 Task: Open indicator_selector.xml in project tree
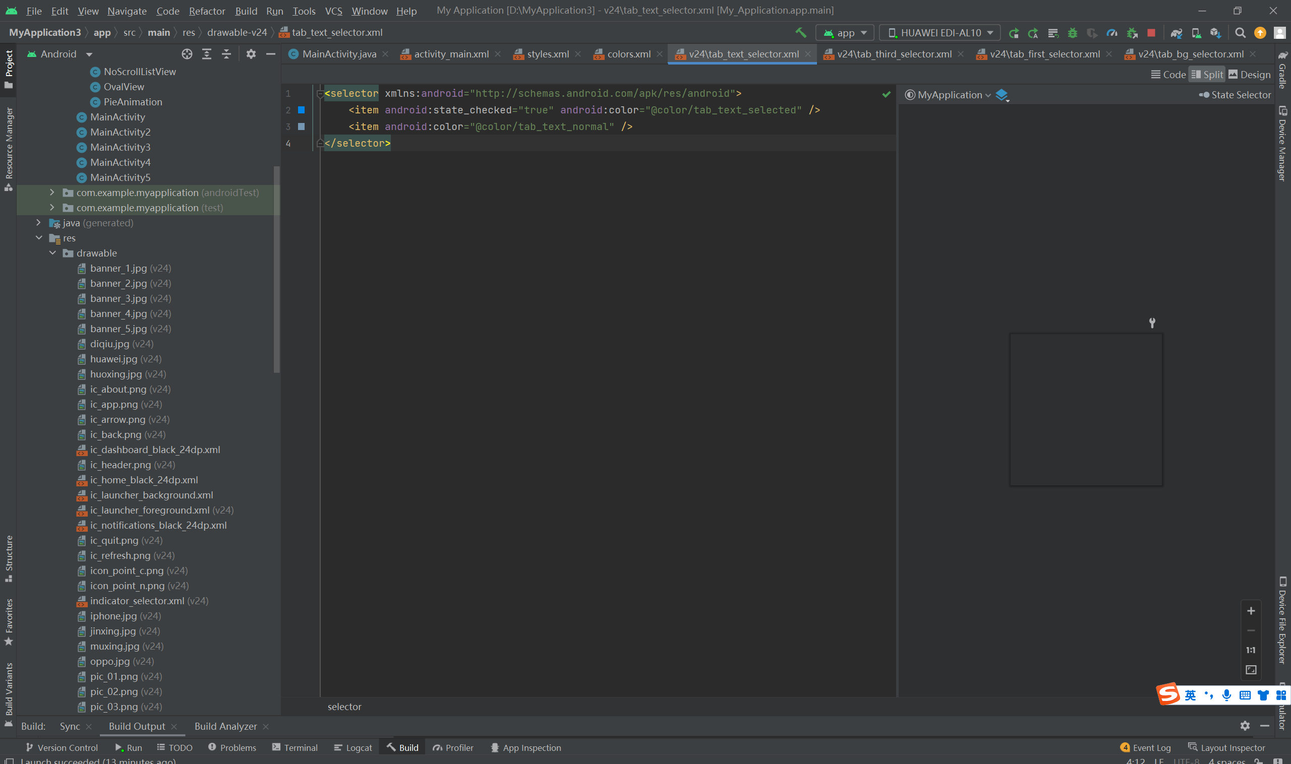click(137, 601)
